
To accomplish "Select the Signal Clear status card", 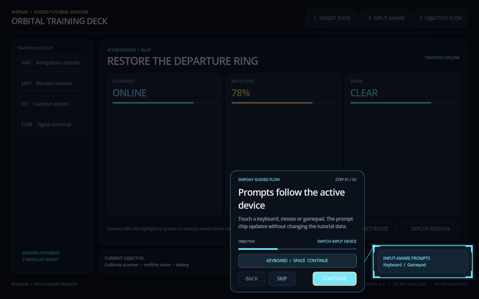I will click(x=402, y=145).
